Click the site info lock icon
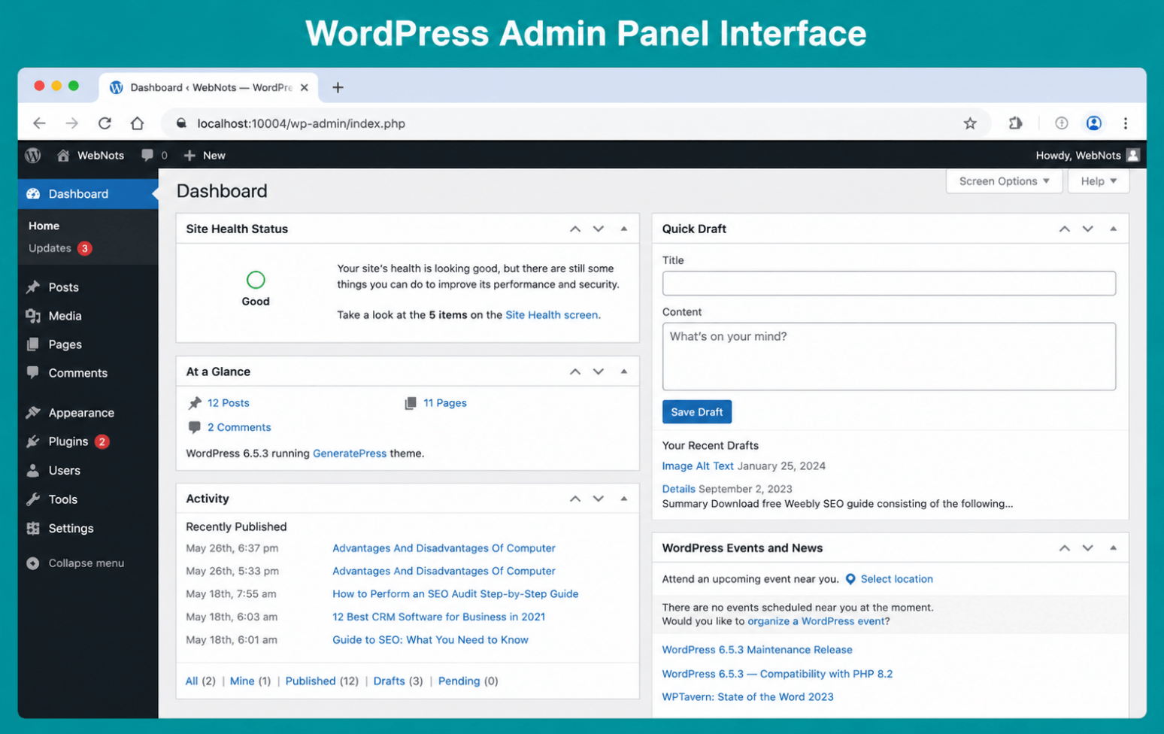The image size is (1164, 734). (181, 123)
